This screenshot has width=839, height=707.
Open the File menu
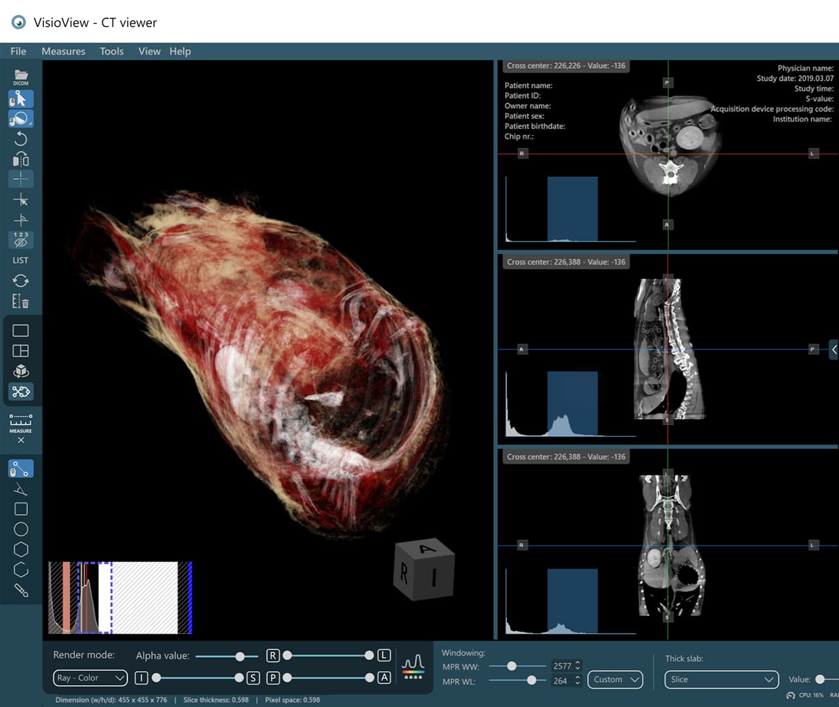coord(18,51)
